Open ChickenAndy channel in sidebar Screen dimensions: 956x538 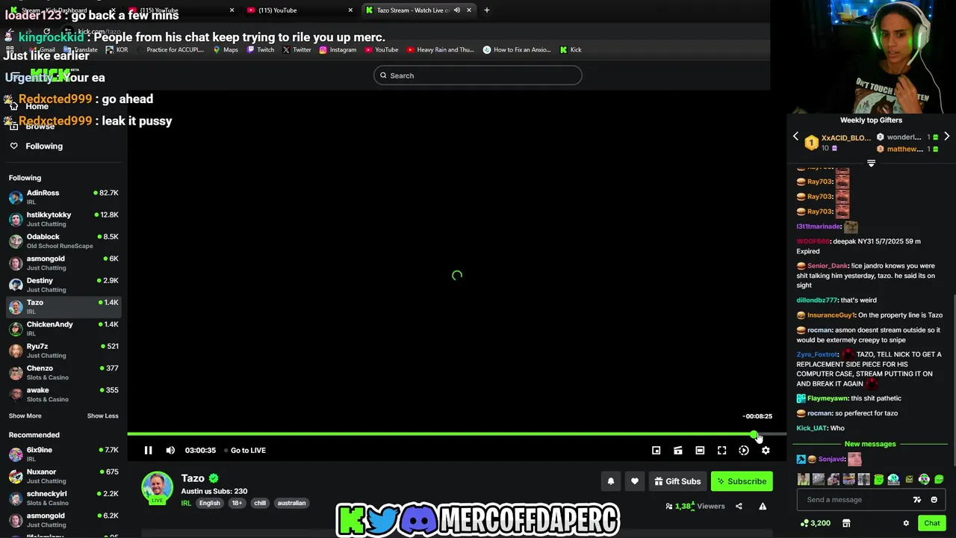coord(63,329)
